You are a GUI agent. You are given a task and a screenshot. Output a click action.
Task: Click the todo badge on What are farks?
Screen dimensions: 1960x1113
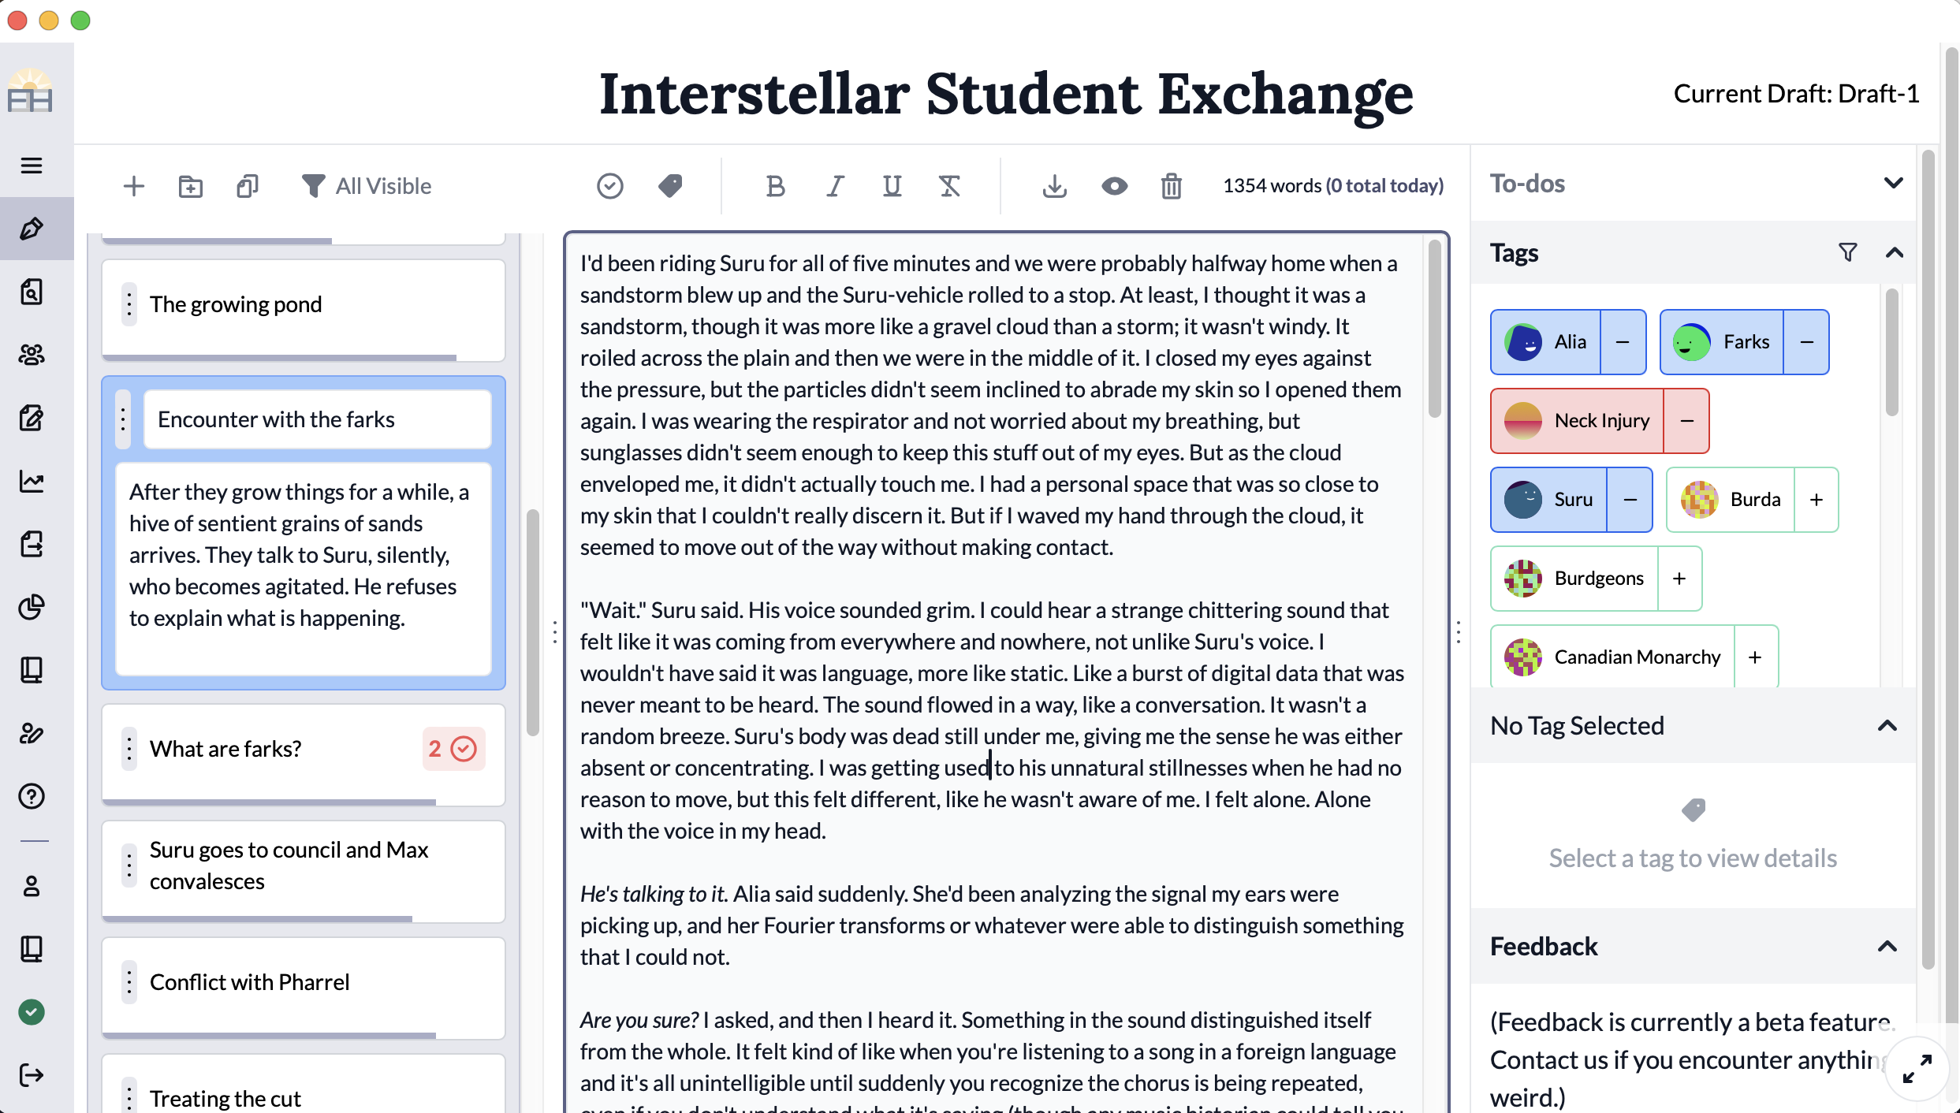coord(453,749)
